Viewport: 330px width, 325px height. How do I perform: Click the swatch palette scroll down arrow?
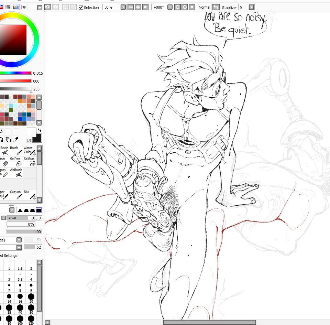[x=39, y=122]
